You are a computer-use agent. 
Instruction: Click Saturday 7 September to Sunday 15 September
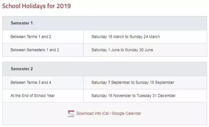pyautogui.click(x=133, y=83)
